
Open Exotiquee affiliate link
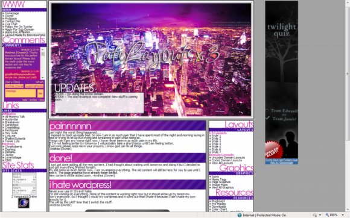click(x=11, y=130)
